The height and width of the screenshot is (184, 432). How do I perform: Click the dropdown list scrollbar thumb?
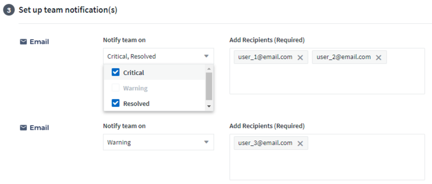[209, 86]
